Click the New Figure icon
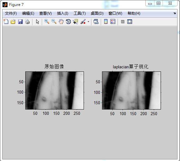This screenshot has height=161, width=180. coord(6,22)
